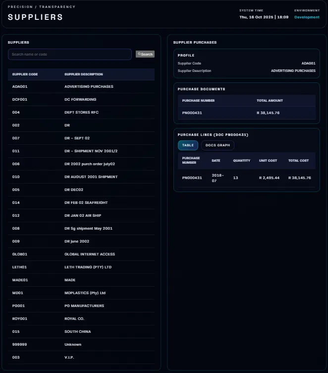Select MDPLASTICS (Pty) Ltd supplier
The width and height of the screenshot is (328, 373).
[x=81, y=293]
